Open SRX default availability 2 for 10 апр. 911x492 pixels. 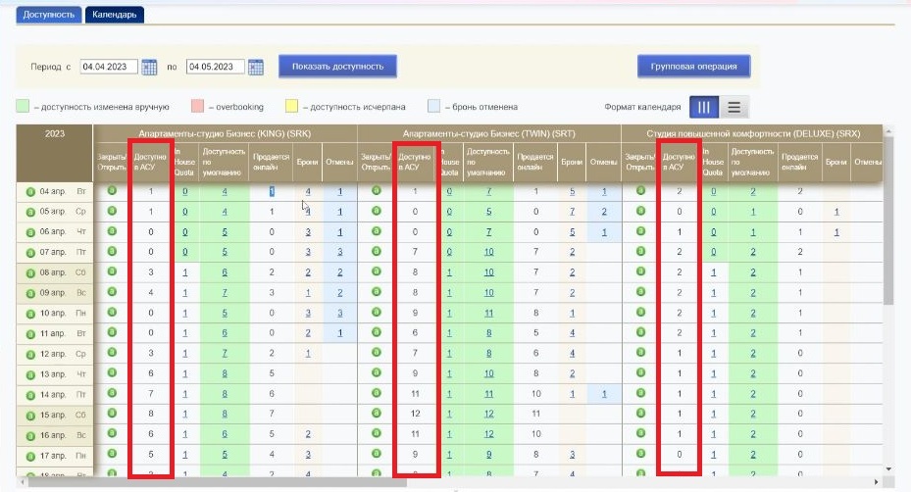click(753, 313)
